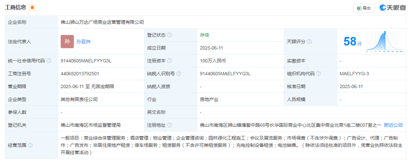This screenshot has height=163, width=408.
Task: Click credit code 91440605MAELFYYG3L under 统一社会信用代码
Action: coord(86,61)
